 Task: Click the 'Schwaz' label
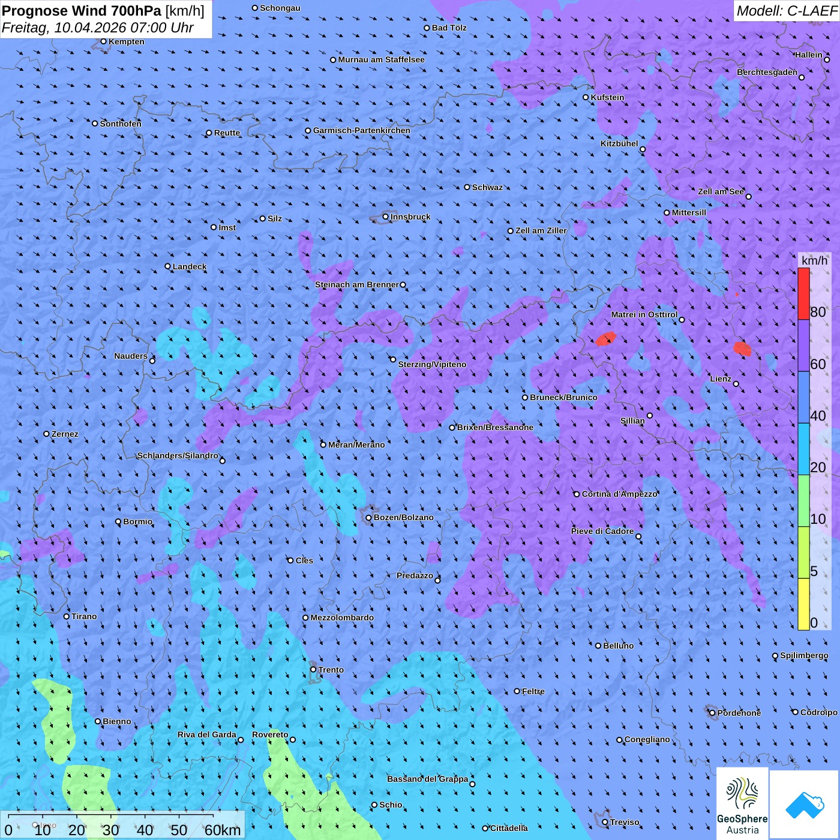tap(487, 187)
